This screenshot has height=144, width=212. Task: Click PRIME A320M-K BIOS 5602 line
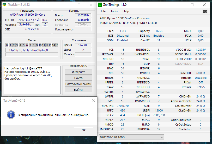(128, 23)
